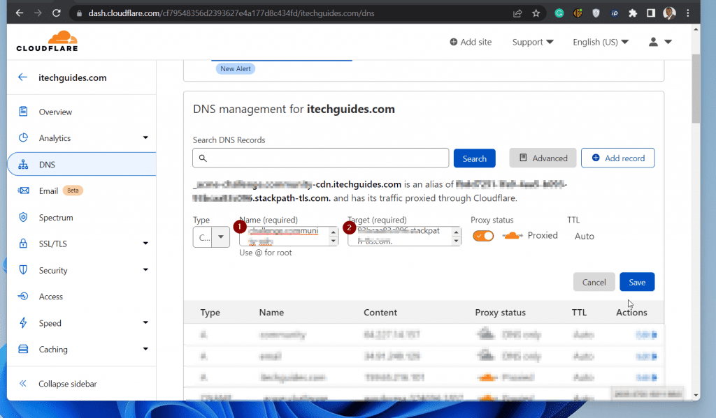Screen dimensions: 716x418
Task: Open the gray shield extension in the toolbar
Action: click(596, 13)
